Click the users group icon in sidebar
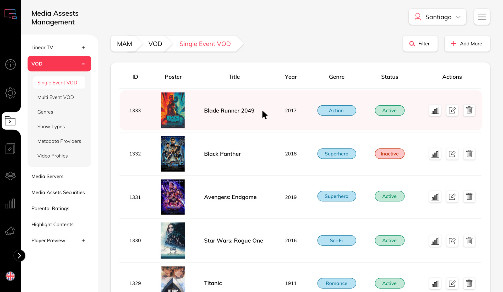Image resolution: width=503 pixels, height=292 pixels. click(10, 176)
